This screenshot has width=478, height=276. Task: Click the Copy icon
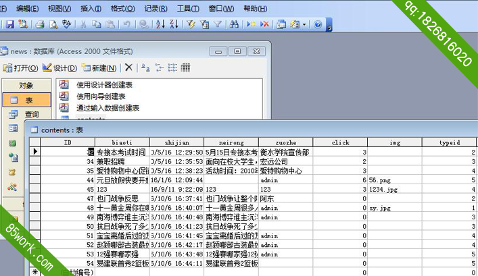97,24
